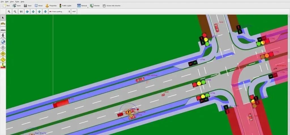Viewport: 290px width, 135px height.
Task: Select the pedestrian tool
Action: point(3,36)
